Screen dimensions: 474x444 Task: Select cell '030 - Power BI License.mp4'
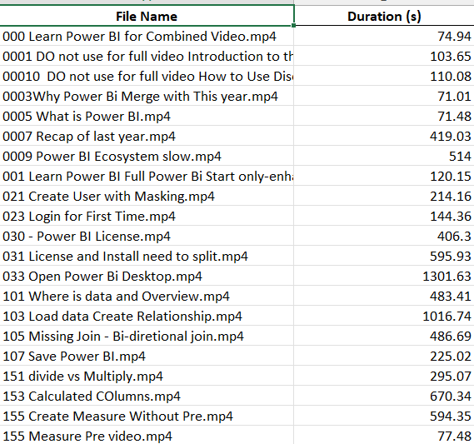coord(147,236)
